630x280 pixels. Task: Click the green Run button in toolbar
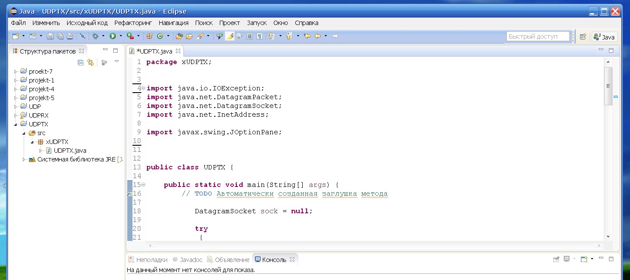pos(113,36)
